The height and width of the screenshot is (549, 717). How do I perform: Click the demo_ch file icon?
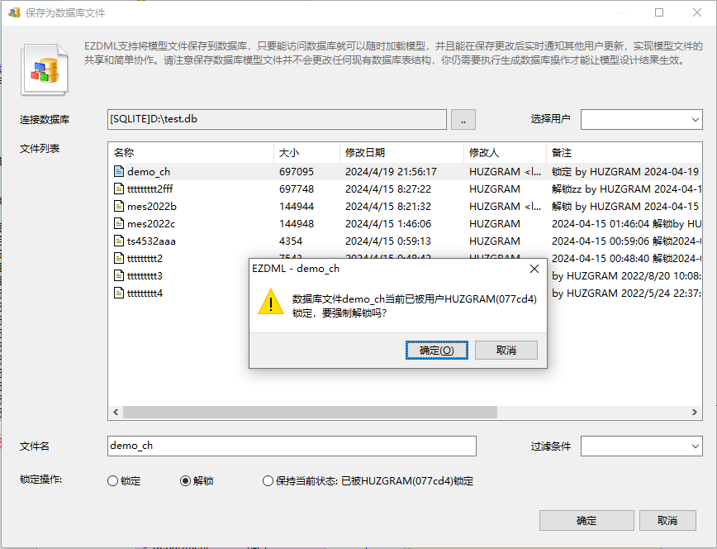click(119, 171)
